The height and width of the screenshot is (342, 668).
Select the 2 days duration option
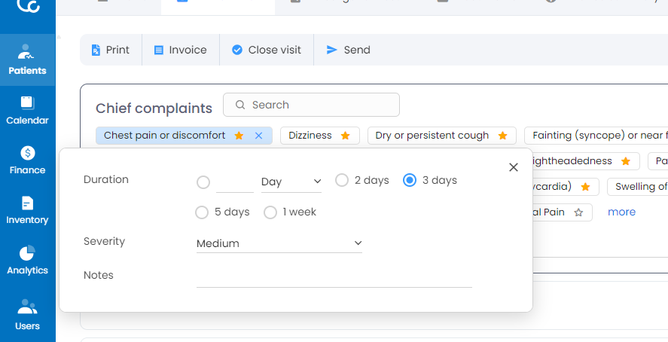pos(342,180)
